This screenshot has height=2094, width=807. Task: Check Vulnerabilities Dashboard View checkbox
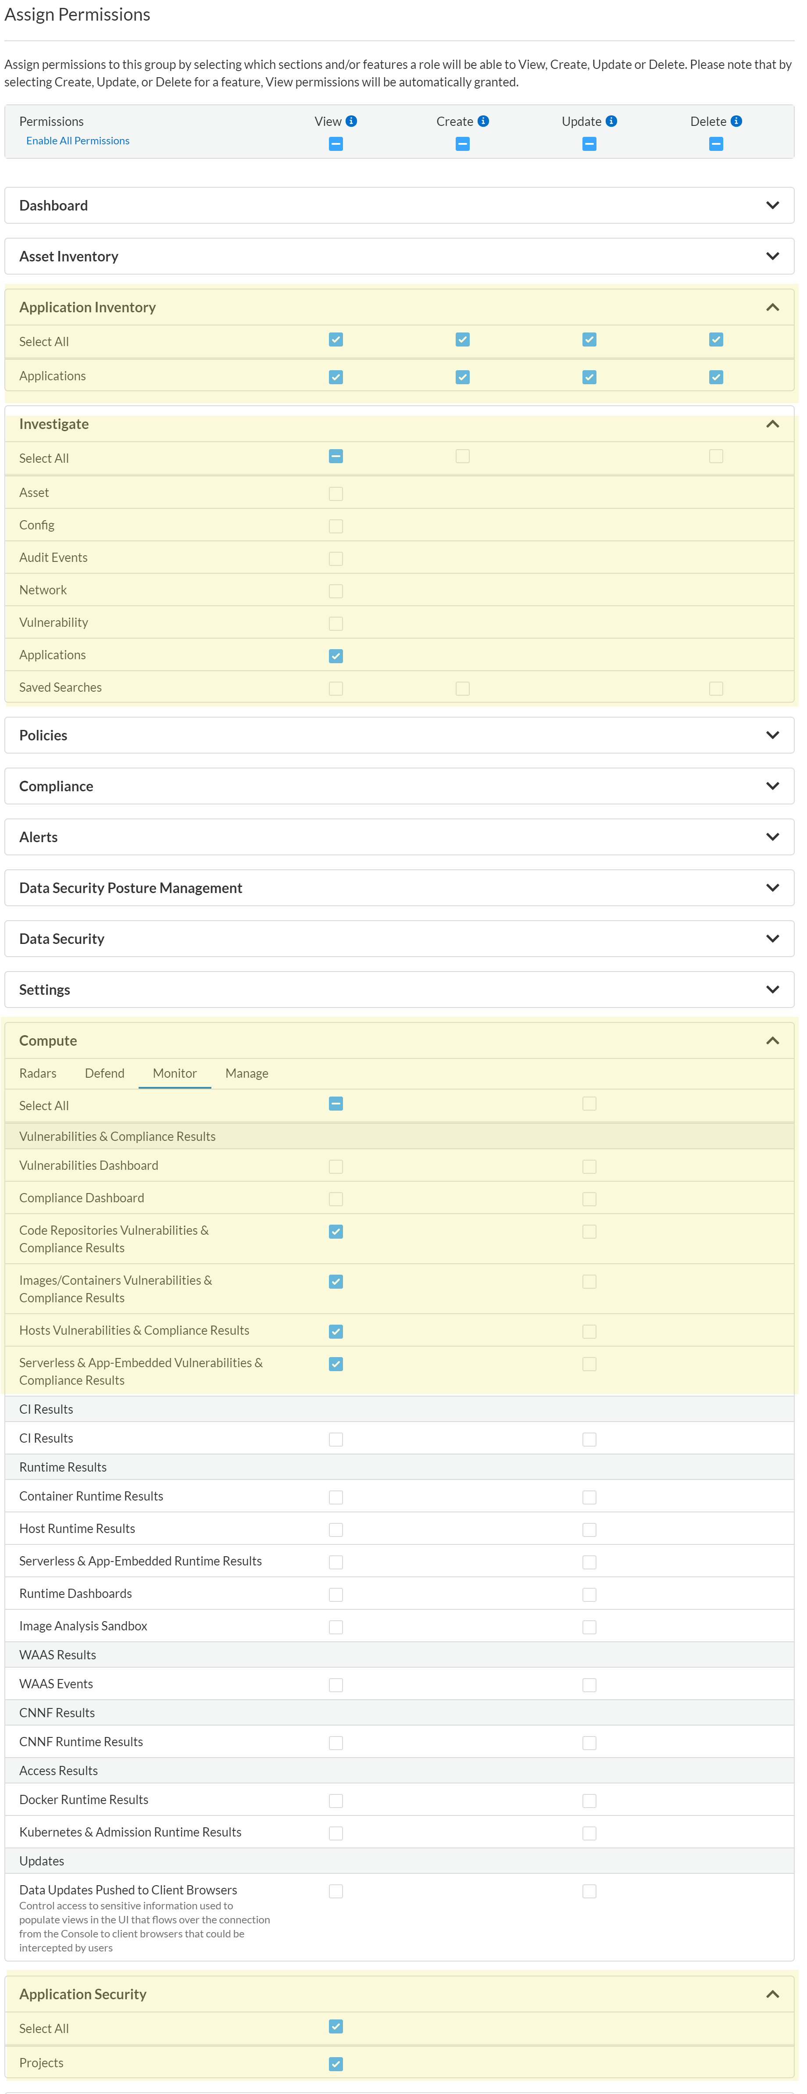coord(336,1166)
